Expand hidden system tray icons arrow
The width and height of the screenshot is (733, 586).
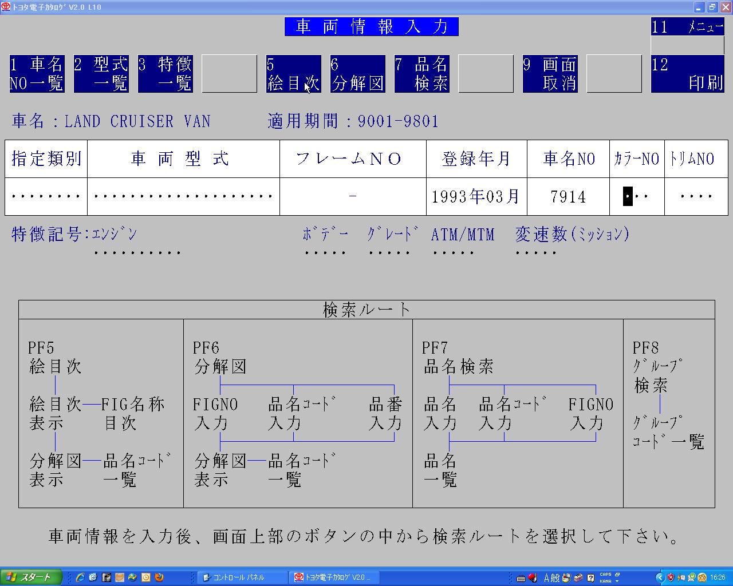(660, 577)
